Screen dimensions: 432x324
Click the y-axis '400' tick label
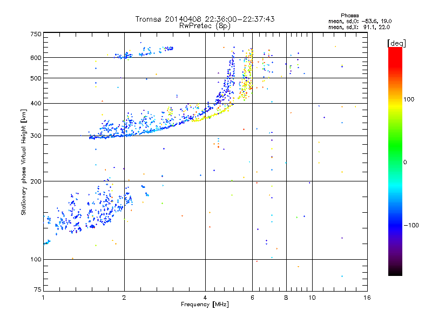pyautogui.click(x=36, y=104)
